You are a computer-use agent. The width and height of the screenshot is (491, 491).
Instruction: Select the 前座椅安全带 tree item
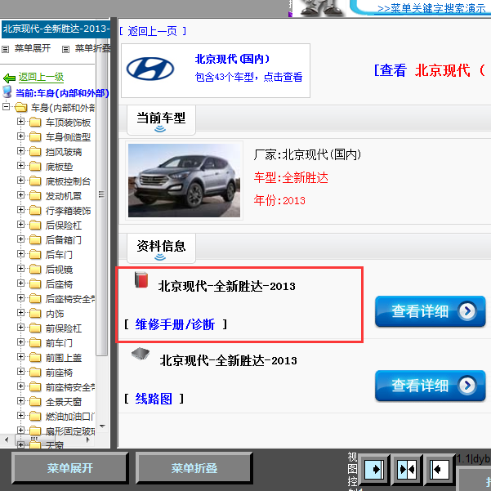tap(70, 387)
